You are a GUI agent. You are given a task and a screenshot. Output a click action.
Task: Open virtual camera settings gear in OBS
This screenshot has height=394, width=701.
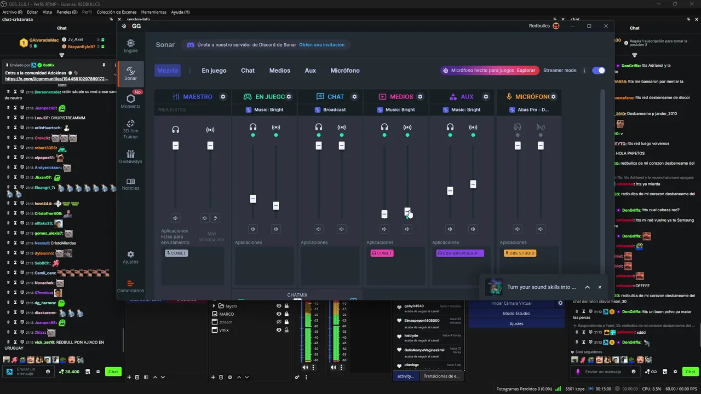(560, 303)
